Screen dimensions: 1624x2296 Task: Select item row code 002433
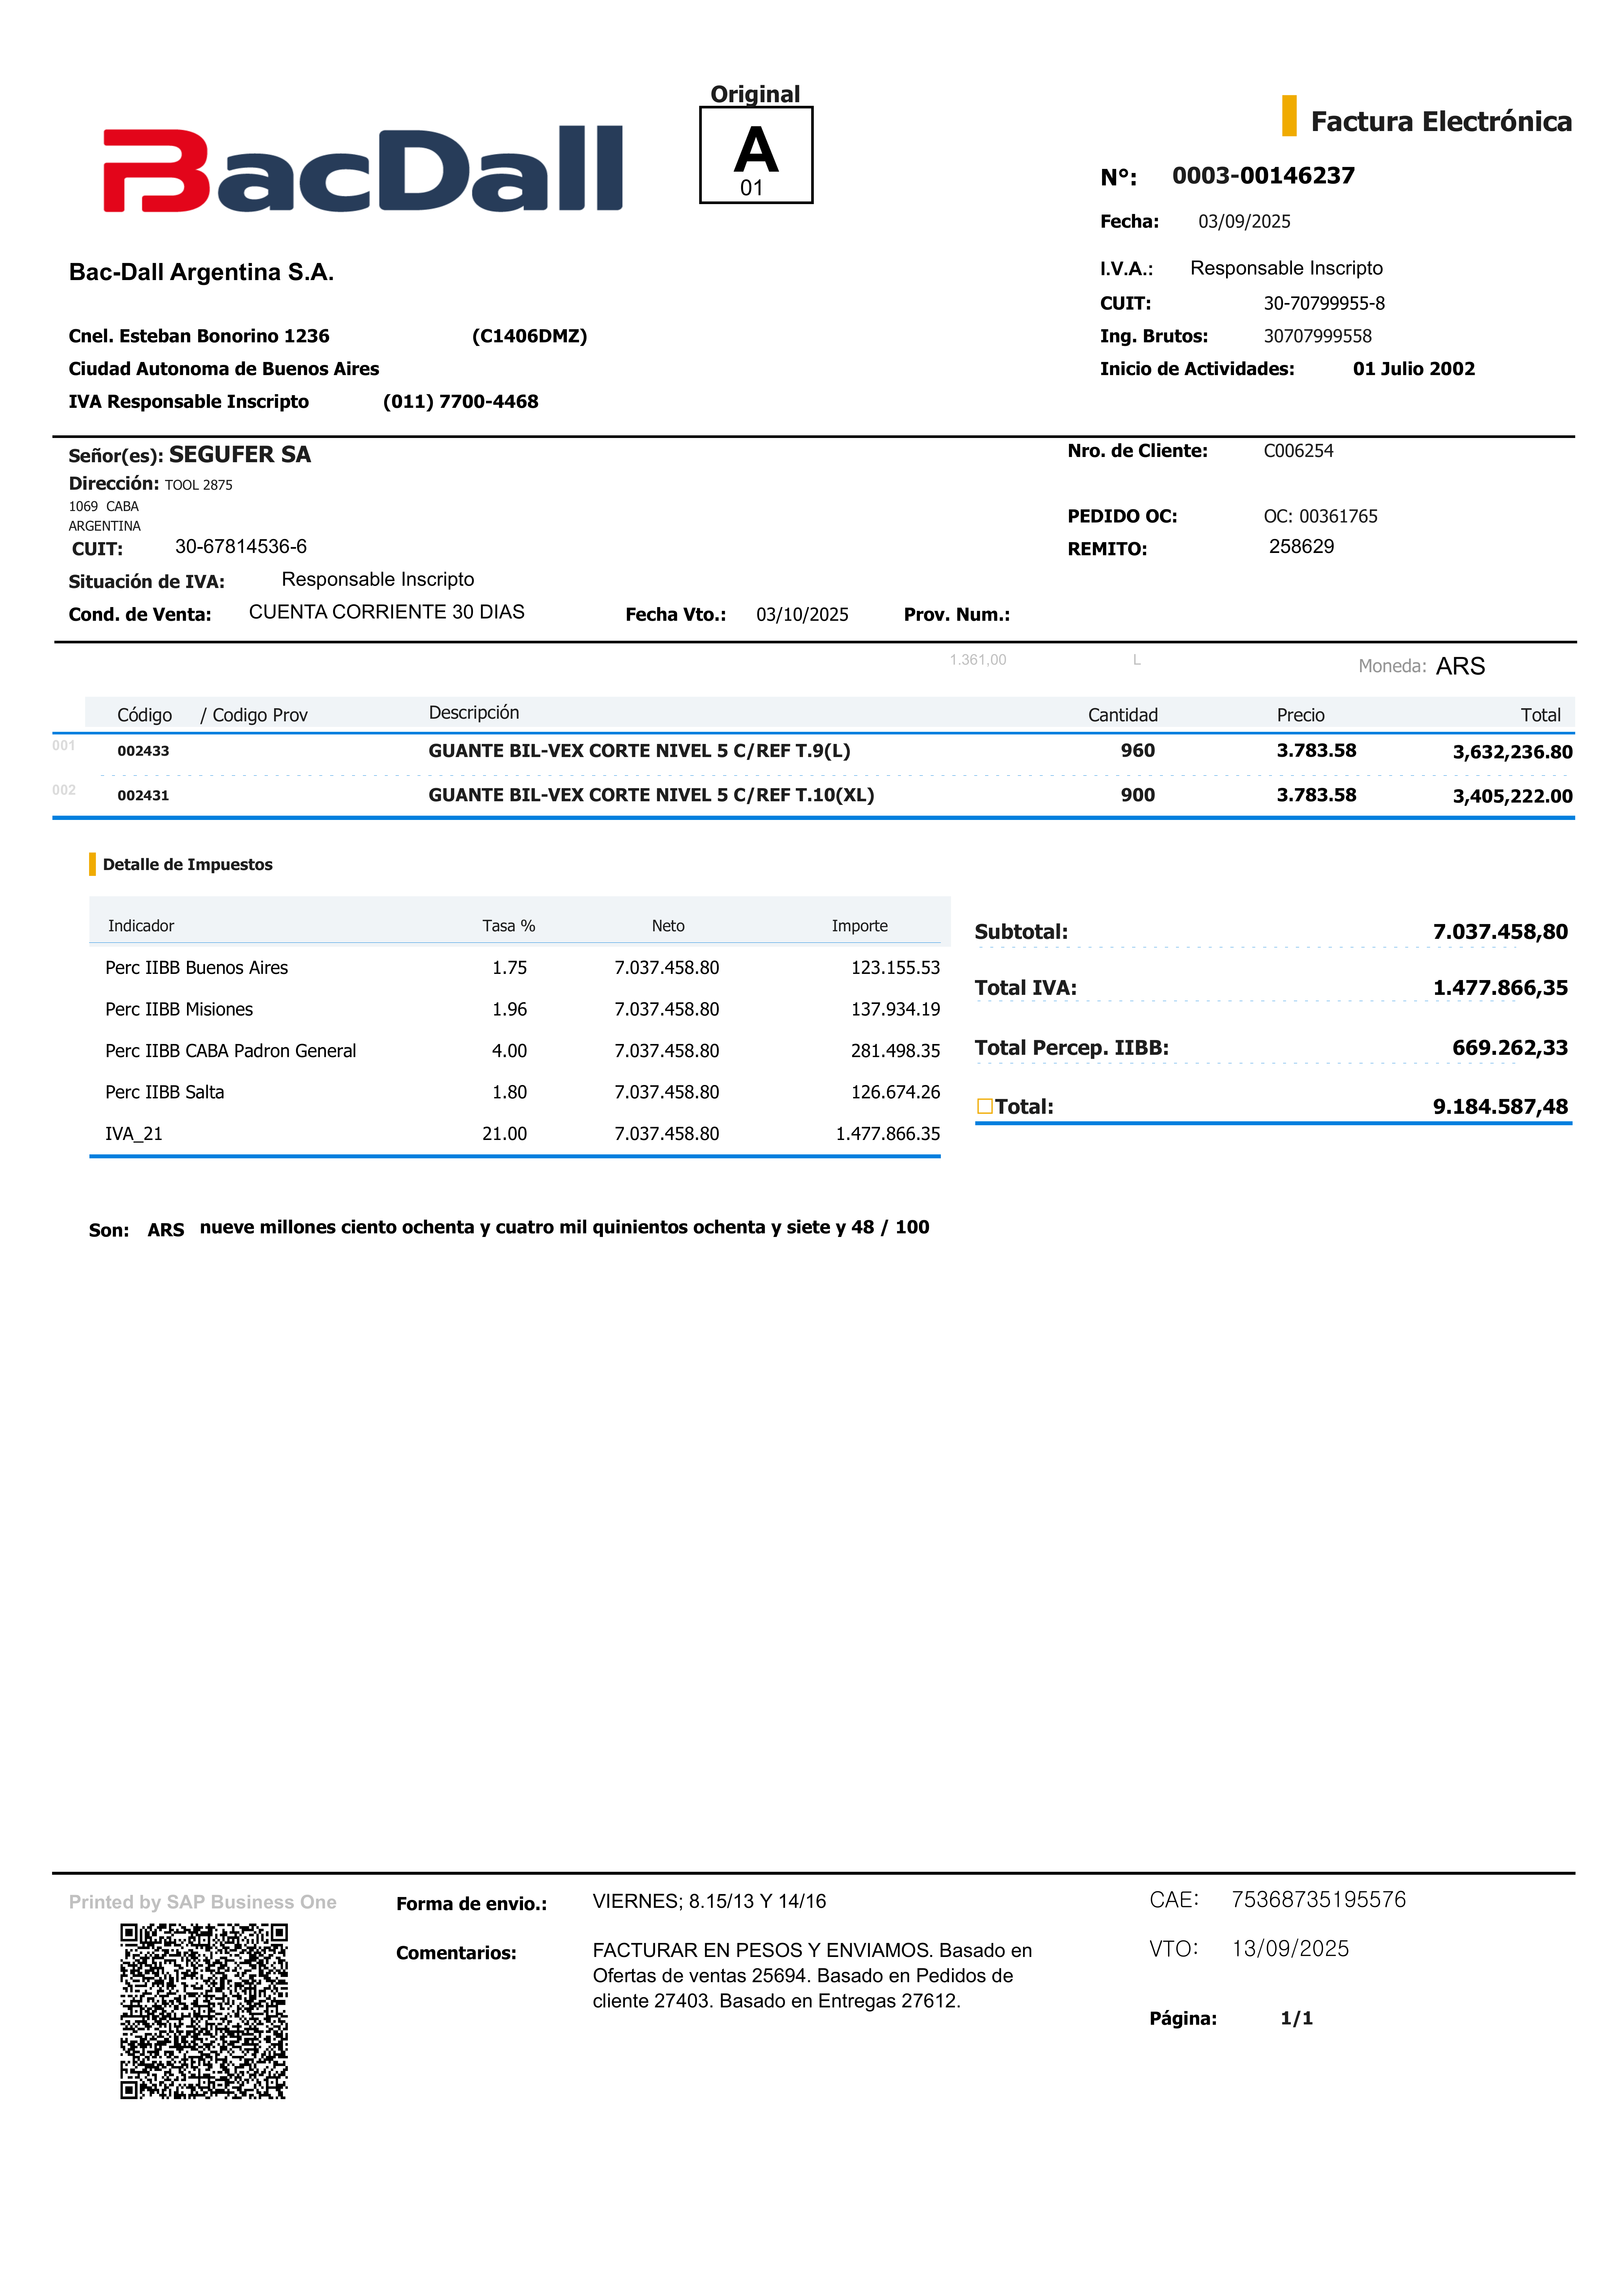pyautogui.click(x=143, y=751)
